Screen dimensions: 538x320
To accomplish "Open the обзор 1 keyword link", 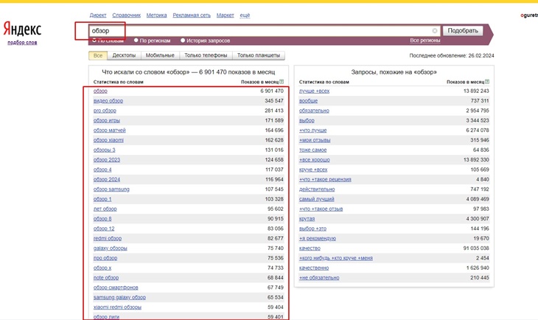I will 102,199.
